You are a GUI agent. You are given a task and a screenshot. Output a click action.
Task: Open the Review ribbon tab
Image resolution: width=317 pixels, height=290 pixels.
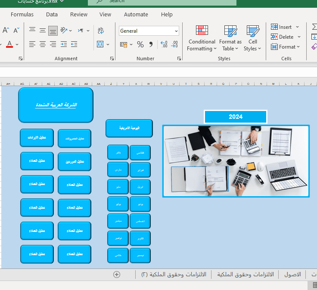coord(79,15)
